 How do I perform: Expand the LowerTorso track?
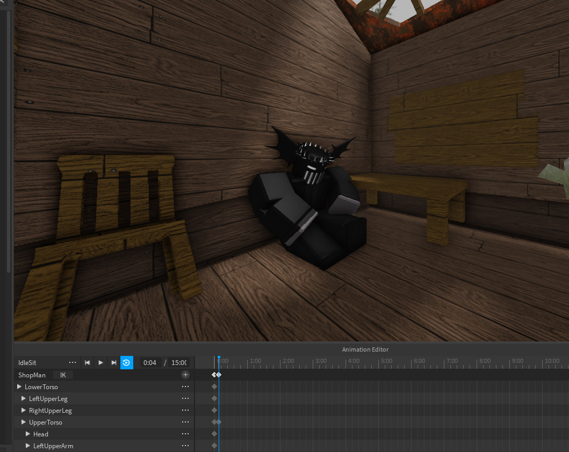[20, 387]
